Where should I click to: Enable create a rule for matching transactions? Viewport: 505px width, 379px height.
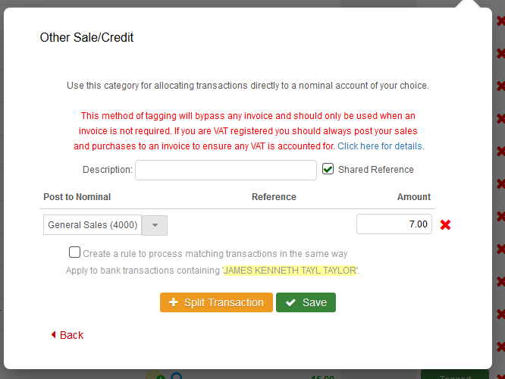(x=74, y=252)
